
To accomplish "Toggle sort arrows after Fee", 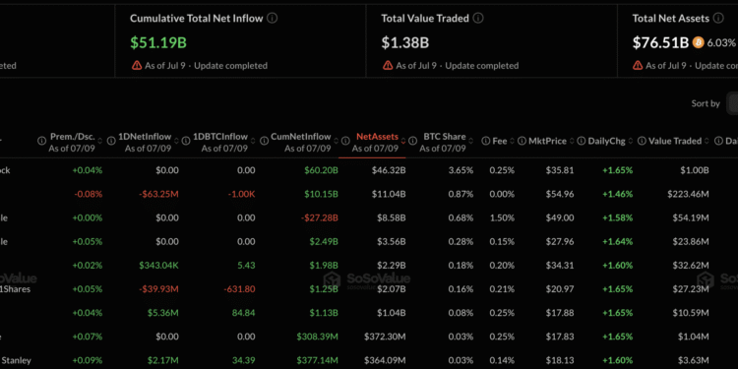I will [x=511, y=141].
